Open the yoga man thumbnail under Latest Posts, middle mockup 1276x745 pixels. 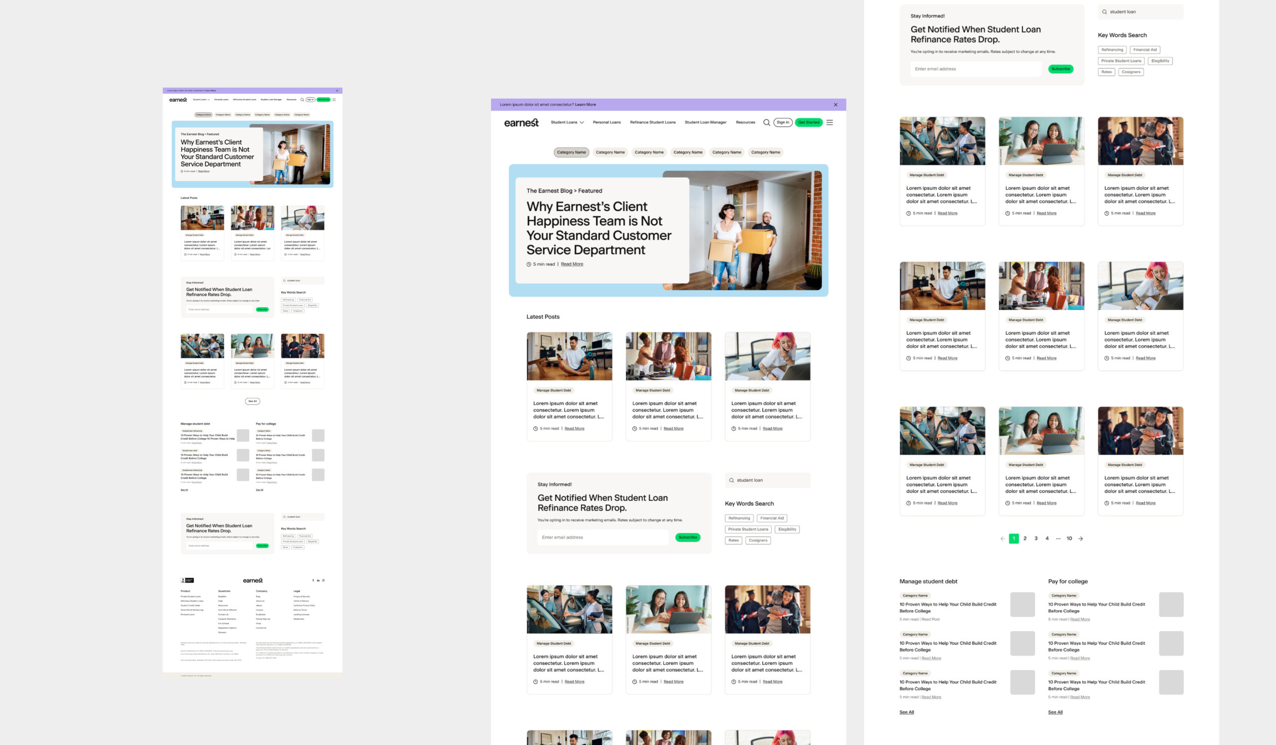coord(569,356)
